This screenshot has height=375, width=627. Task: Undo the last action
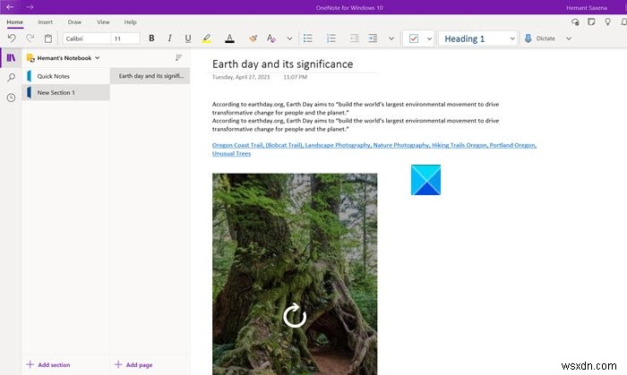point(12,38)
